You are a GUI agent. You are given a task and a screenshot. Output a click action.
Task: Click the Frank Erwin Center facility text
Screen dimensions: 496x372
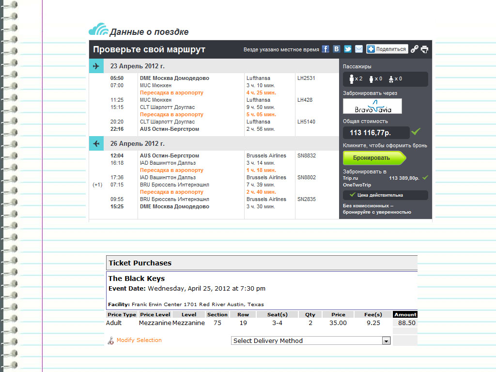click(198, 304)
